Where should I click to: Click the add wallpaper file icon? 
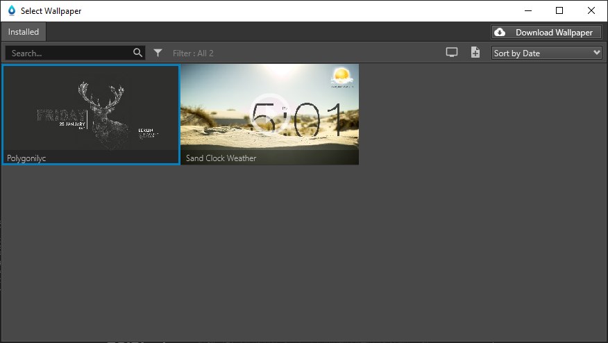click(475, 53)
